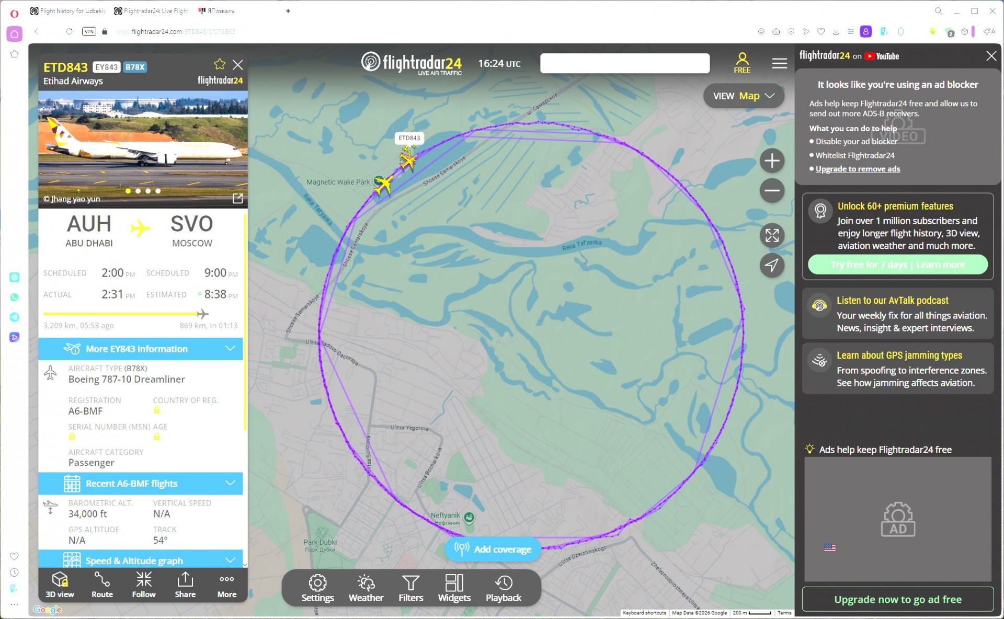Open Telegram in the Opera sidebar
The height and width of the screenshot is (619, 1004).
(x=15, y=317)
